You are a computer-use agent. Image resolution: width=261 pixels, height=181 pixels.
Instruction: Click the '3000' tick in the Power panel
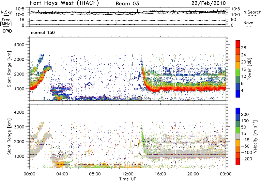(19, 59)
